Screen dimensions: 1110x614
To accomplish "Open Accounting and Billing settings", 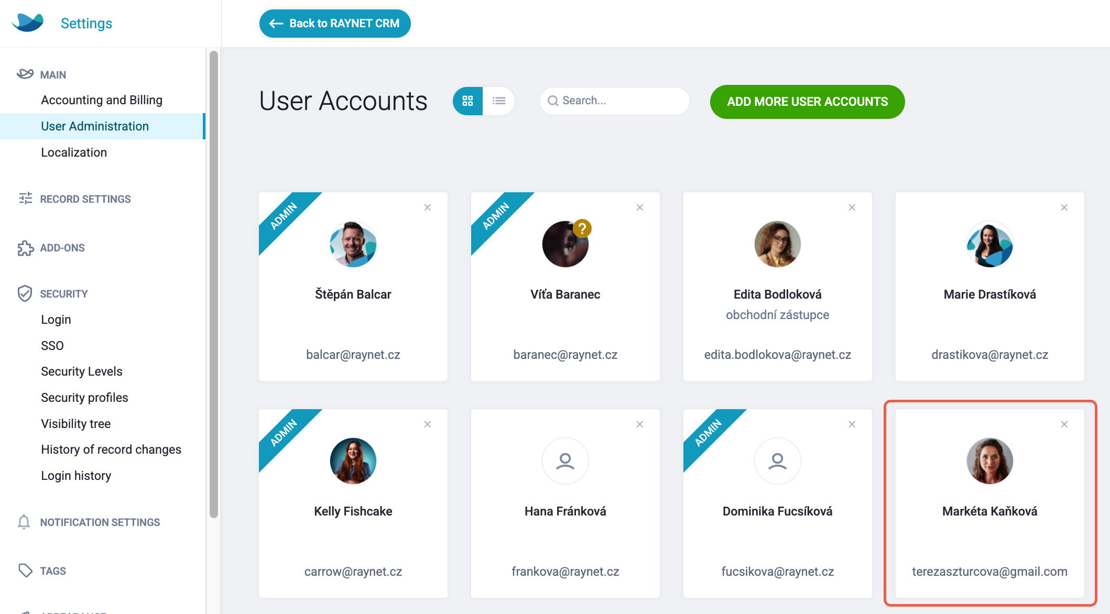I will coord(102,100).
